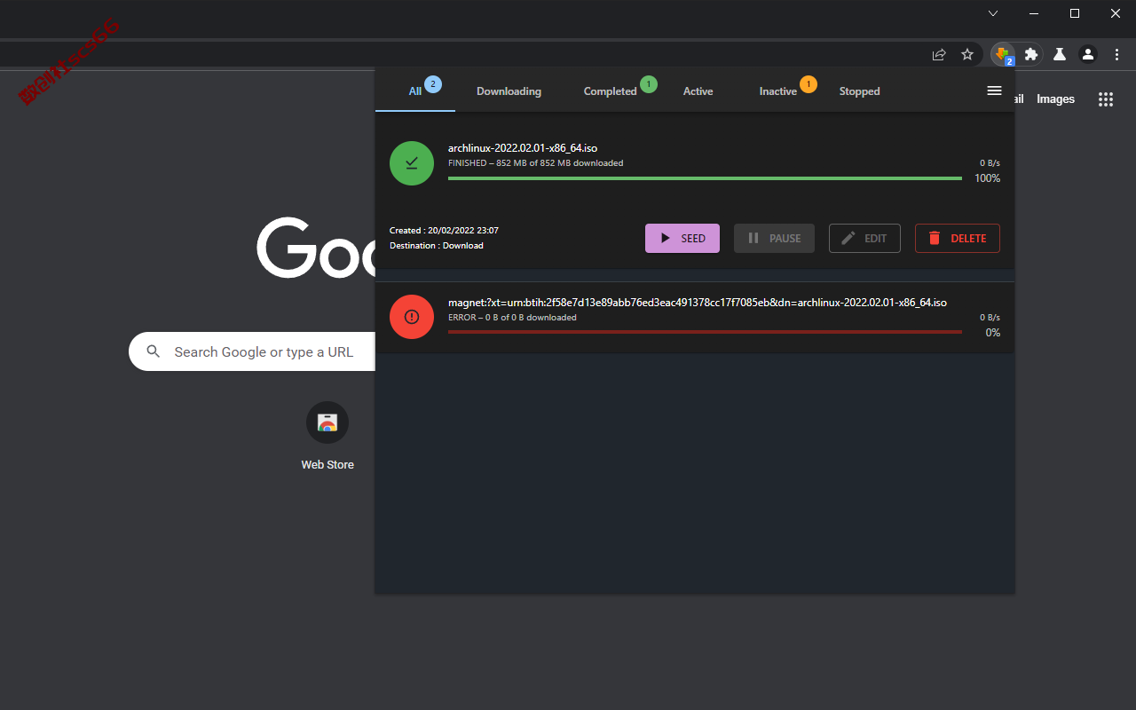Click the green finished status icon for archlinux iso
Screen dimensions: 1136x710
click(412, 163)
